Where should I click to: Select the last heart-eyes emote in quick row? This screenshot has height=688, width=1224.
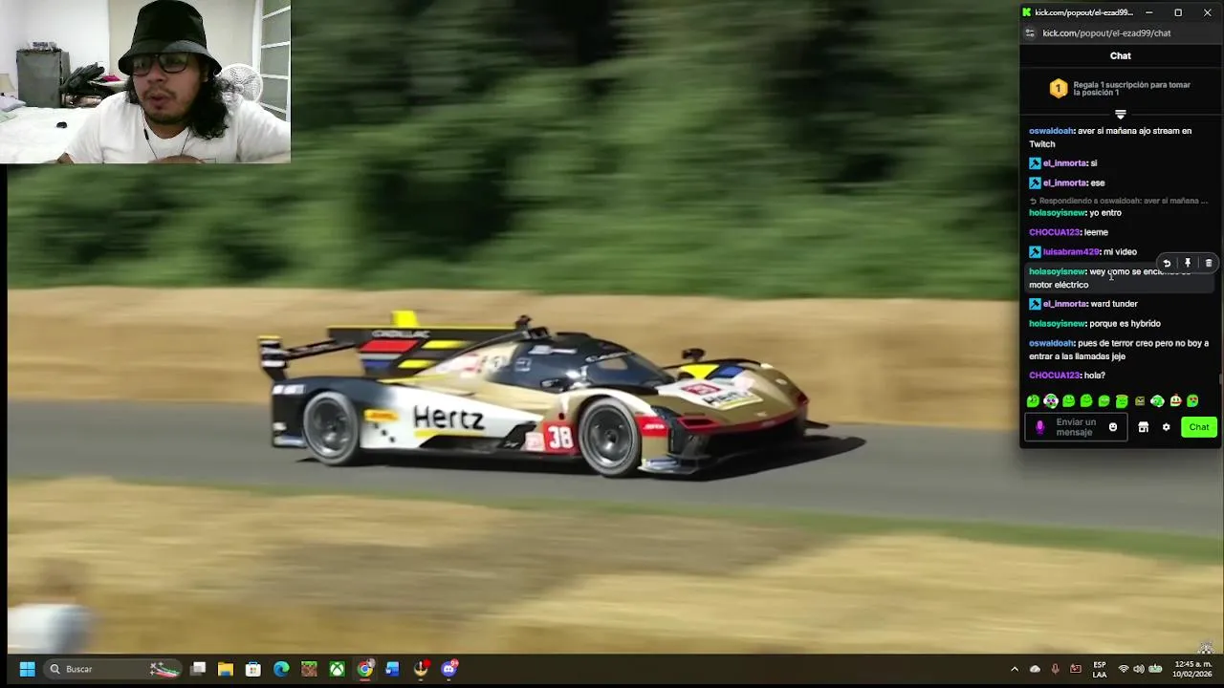tap(1192, 401)
